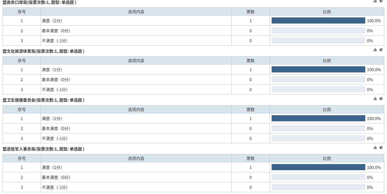The height and width of the screenshot is (194, 387).
Task: Display pie chart for 盟退役军人事务局
Action: pyautogui.click(x=381, y=148)
